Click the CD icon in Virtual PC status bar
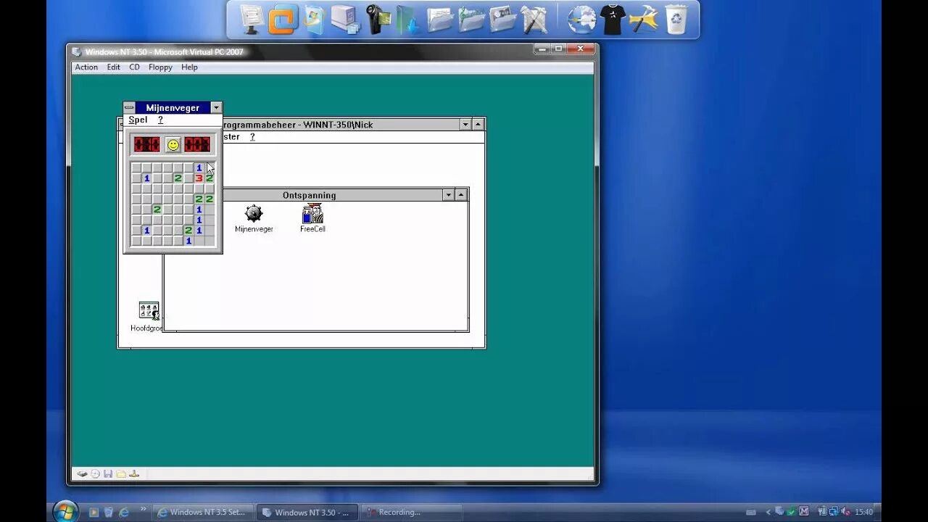Screen dimensions: 928x522 (95, 474)
